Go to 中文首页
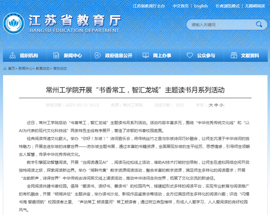 (181, 6)
